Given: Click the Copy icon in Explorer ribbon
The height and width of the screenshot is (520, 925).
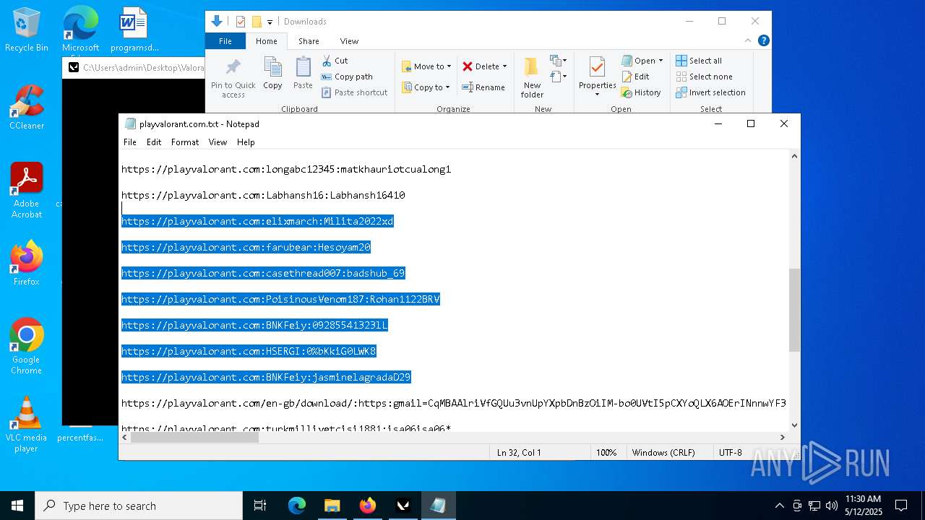Looking at the screenshot, I should pyautogui.click(x=272, y=74).
